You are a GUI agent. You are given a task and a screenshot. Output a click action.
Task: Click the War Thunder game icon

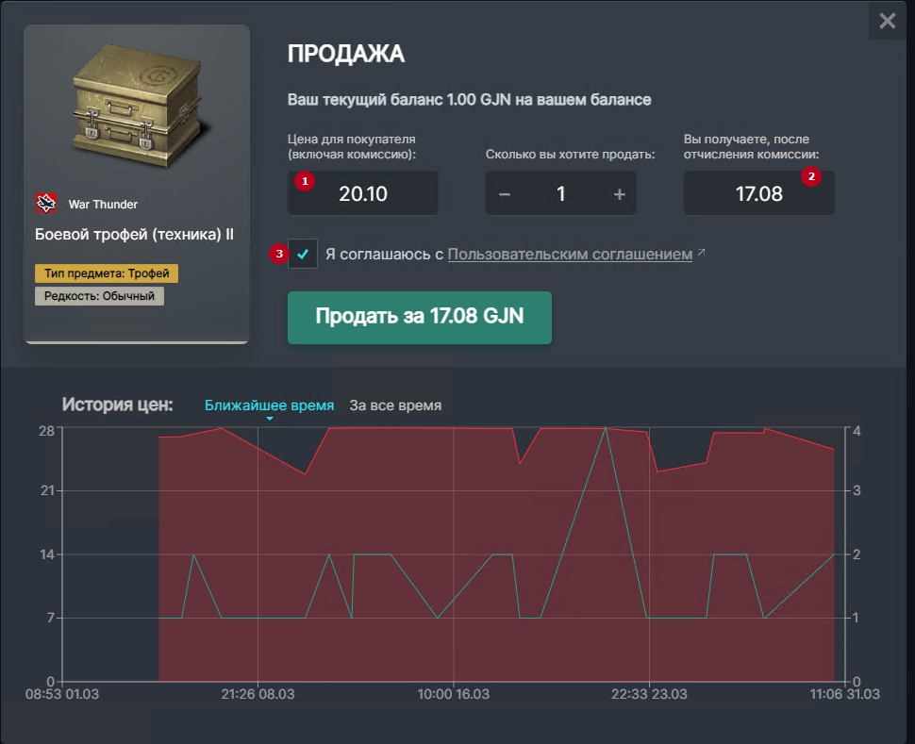(46, 204)
